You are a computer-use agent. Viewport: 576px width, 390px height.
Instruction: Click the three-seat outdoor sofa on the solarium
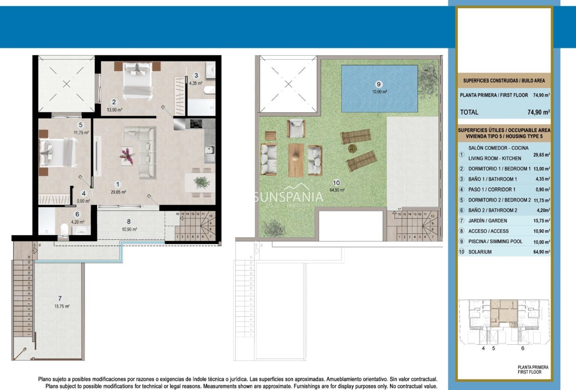click(x=269, y=159)
